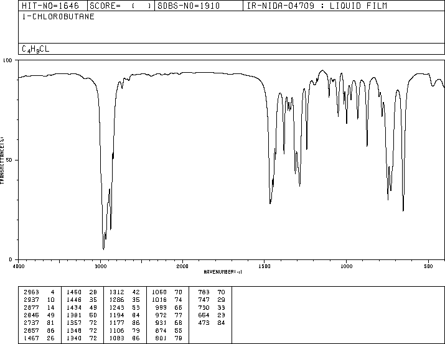This screenshot has height=344, width=445.
Task: Select peak value 2937 in the table
Action: pyautogui.click(x=32, y=300)
